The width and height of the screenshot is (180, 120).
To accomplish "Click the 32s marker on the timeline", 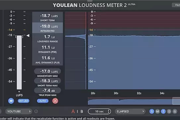I will 139,93.
